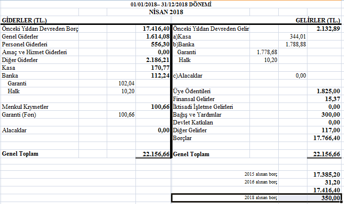Select the 112,24 Banka expense value
This screenshot has height=204, width=344.
pos(160,76)
